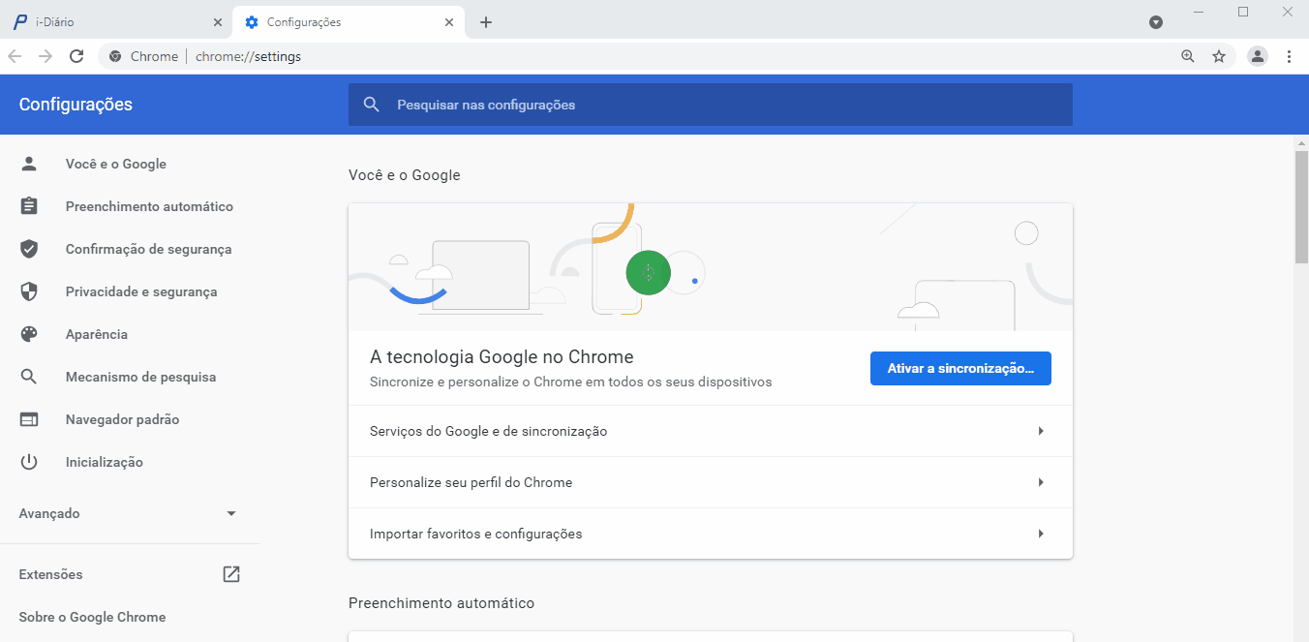
Task: Click the vertical scrollbar thumb
Action: (x=1301, y=206)
